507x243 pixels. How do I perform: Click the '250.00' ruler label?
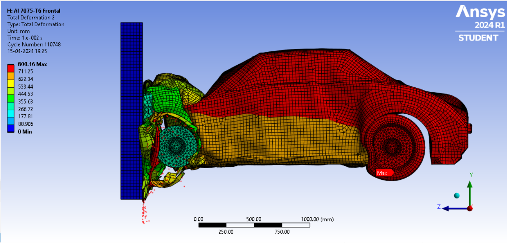tap(226, 232)
